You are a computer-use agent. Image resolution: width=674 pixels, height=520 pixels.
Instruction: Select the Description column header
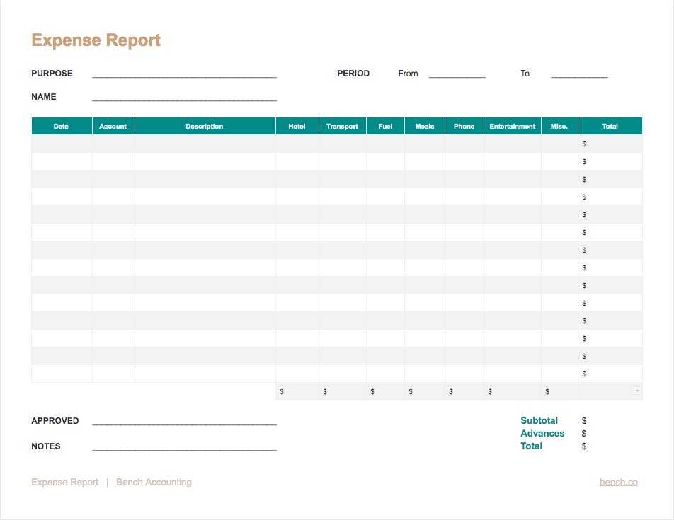204,126
